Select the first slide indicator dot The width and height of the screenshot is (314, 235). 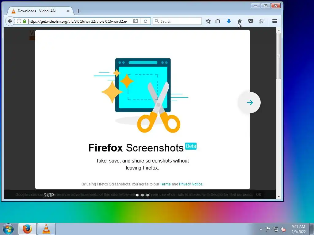click(137, 195)
